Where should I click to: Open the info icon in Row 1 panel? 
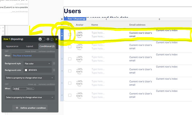coord(48,39)
